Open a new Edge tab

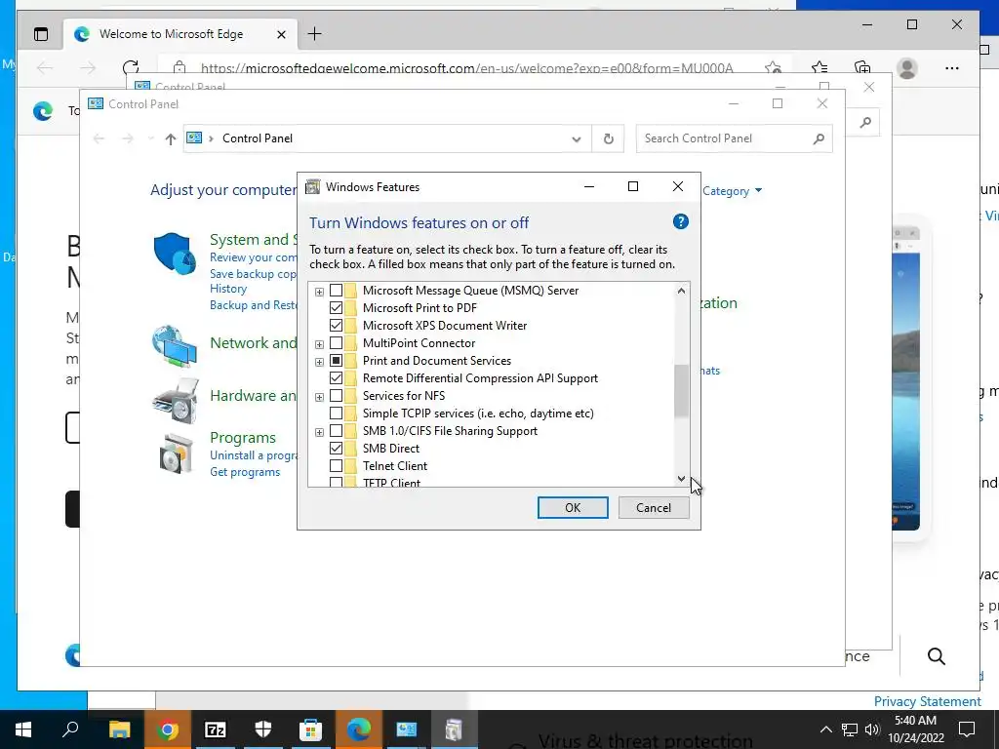(x=315, y=34)
